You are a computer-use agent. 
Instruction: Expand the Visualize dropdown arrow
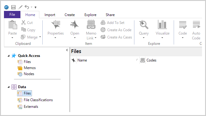[x=162, y=38]
